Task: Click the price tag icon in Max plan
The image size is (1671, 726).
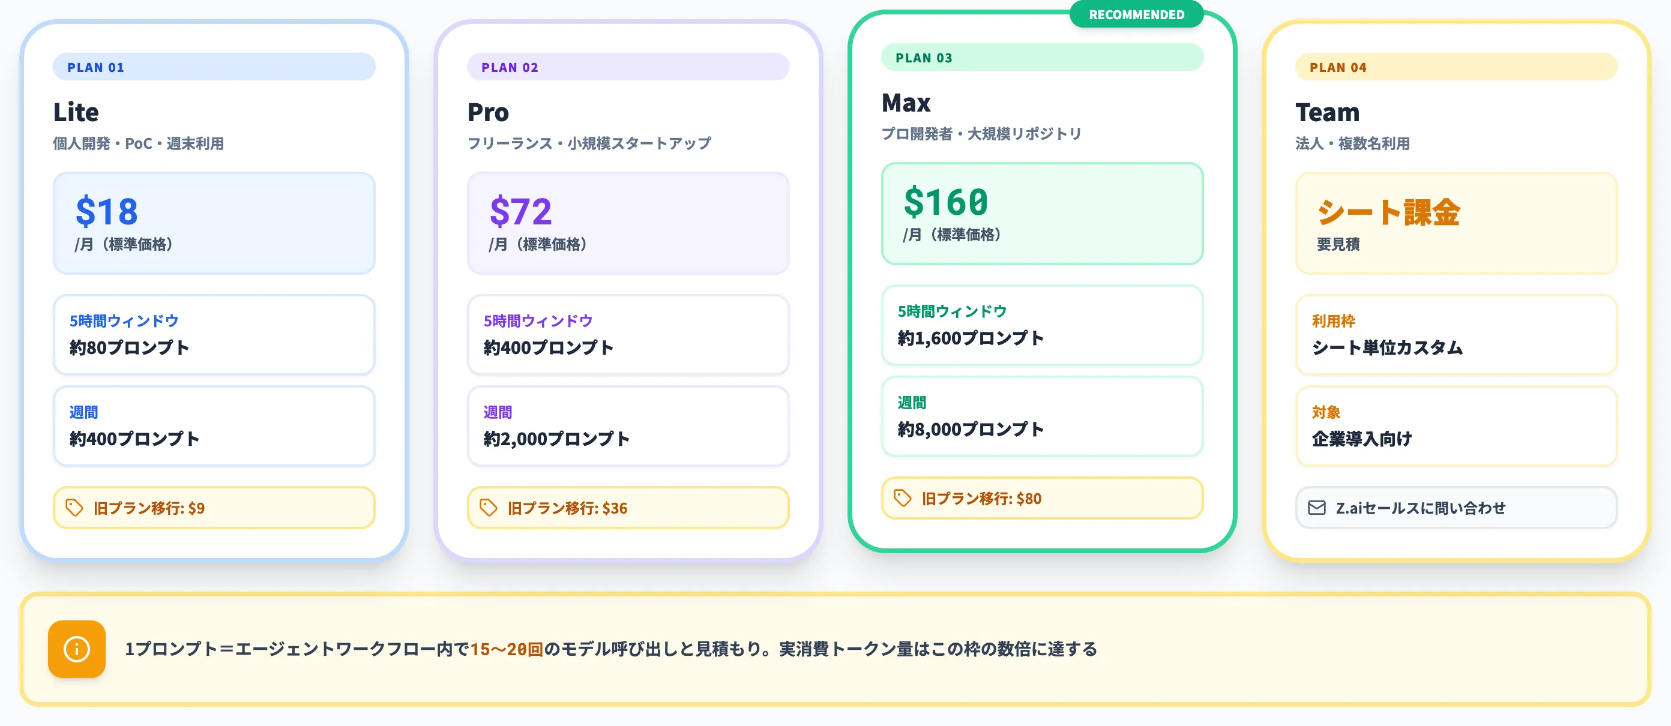Action: (x=902, y=498)
